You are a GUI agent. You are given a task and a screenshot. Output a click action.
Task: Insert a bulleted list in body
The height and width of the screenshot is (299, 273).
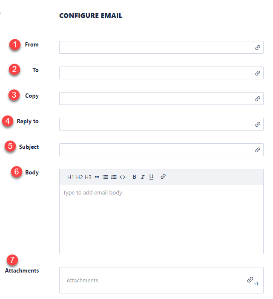[105, 177]
